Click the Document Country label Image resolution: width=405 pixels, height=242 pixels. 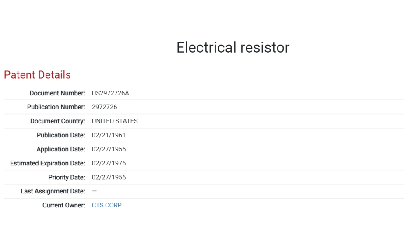click(58, 121)
